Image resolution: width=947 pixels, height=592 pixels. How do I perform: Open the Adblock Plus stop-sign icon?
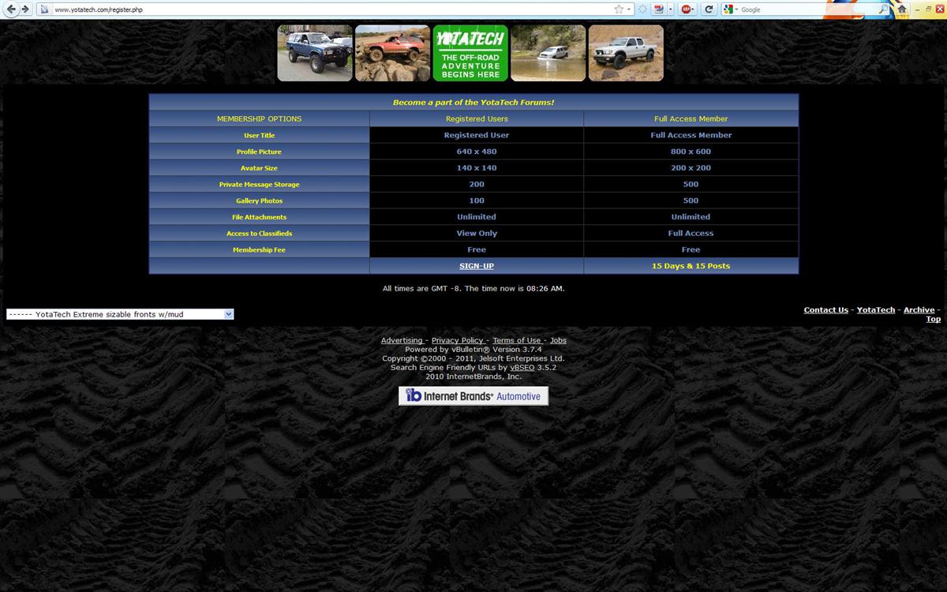point(687,9)
